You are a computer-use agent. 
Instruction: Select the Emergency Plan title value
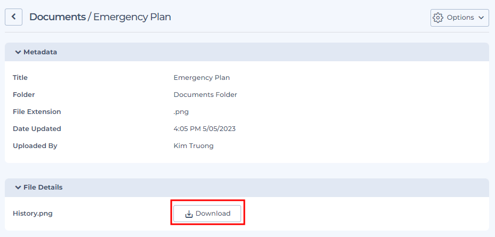(x=202, y=78)
